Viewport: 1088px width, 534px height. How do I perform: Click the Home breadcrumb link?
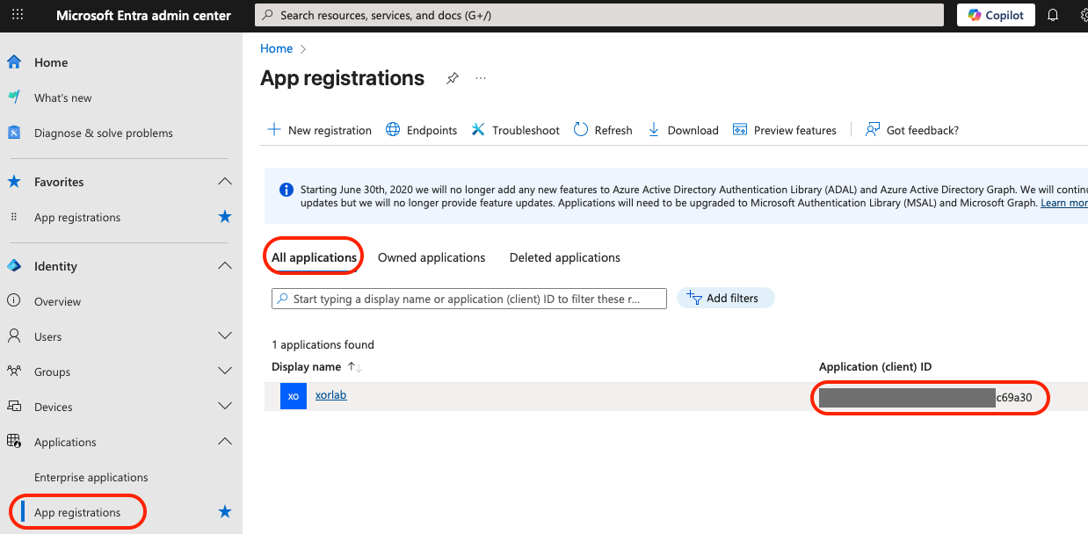pyautogui.click(x=277, y=48)
